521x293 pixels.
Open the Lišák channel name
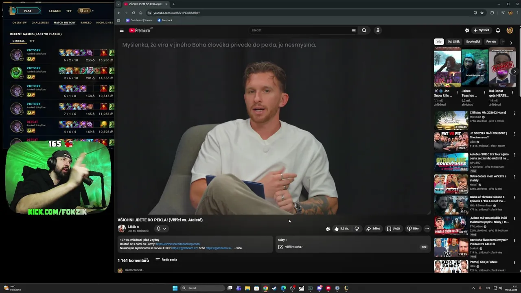pos(132,227)
